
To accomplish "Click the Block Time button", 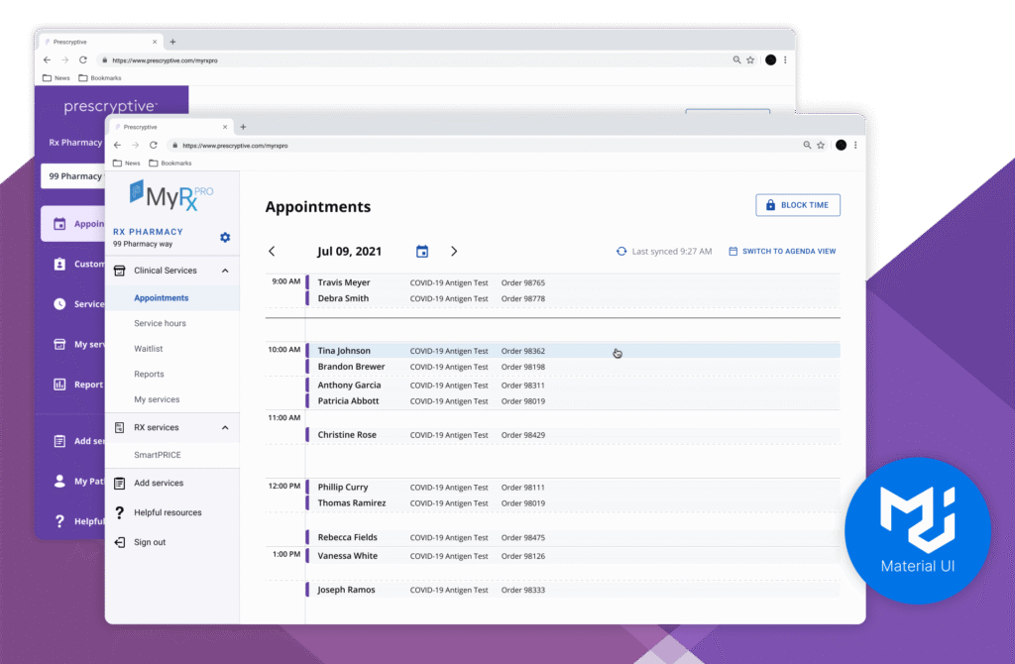I will pyautogui.click(x=798, y=205).
